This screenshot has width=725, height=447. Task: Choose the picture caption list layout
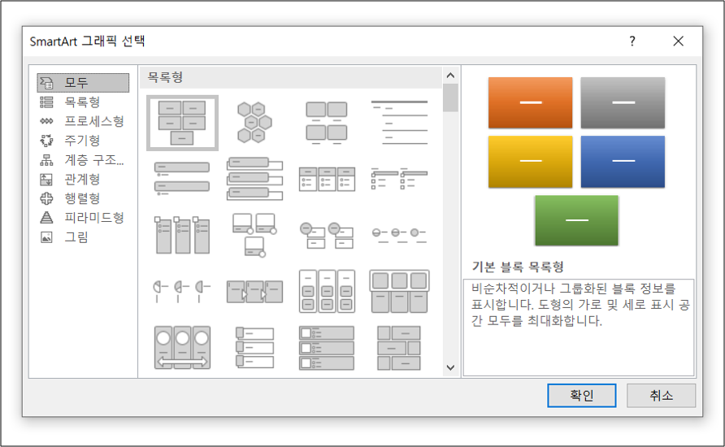coord(327,123)
